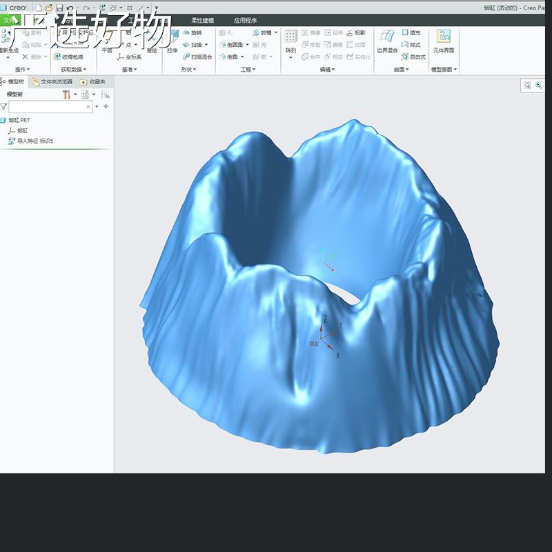Open model tree settings hammer dropdown

pos(70,95)
